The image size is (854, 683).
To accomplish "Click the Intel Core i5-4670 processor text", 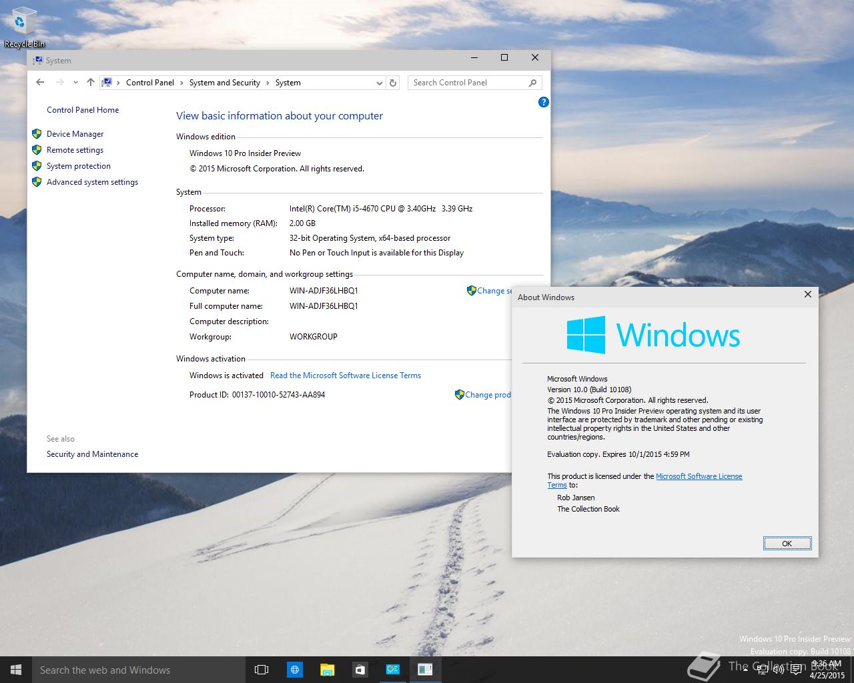I will pos(381,209).
